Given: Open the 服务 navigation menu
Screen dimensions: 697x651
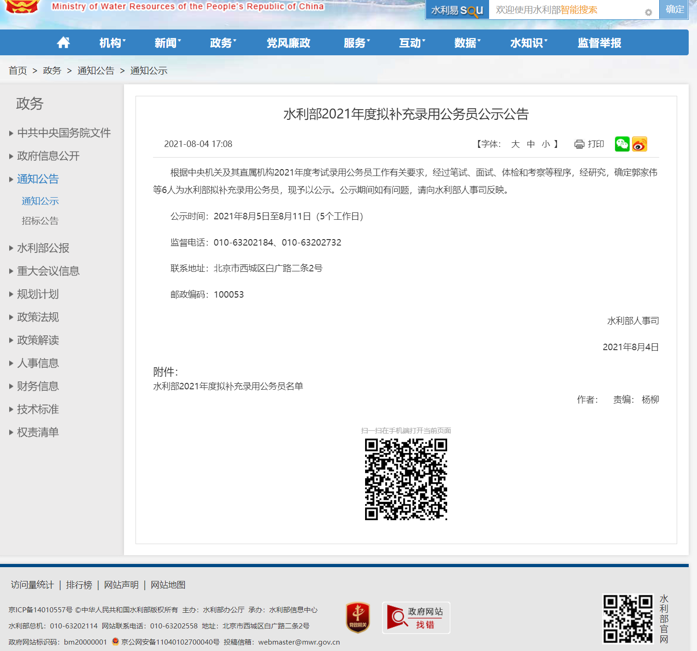Looking at the screenshot, I should click(356, 43).
